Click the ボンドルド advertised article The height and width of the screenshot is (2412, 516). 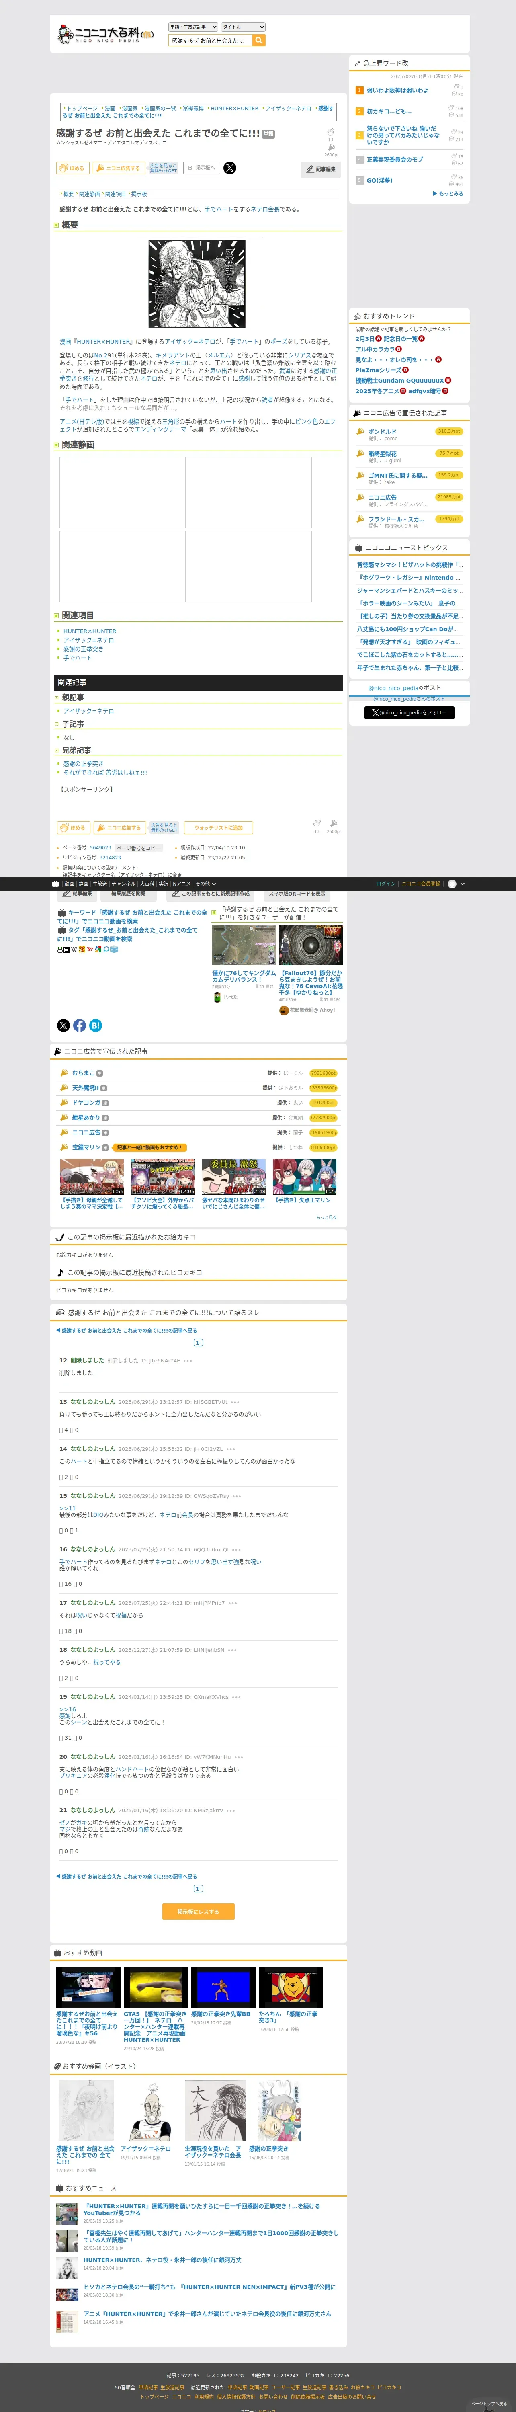coord(382,432)
